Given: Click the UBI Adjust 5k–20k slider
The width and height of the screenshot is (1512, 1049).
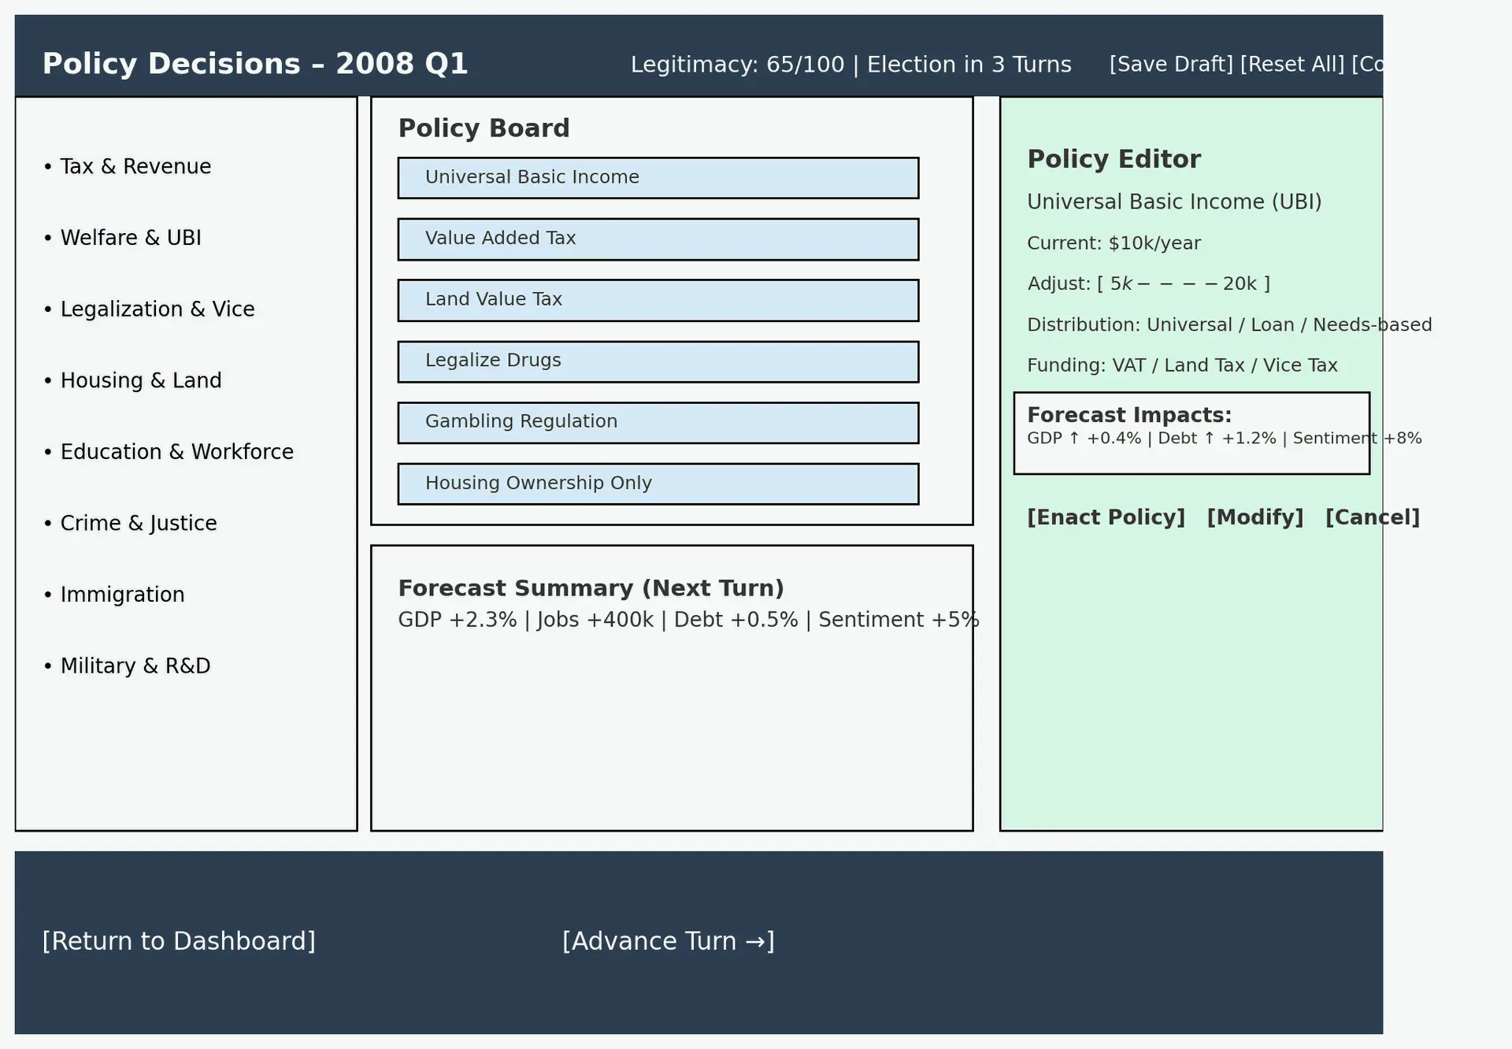Looking at the screenshot, I should pos(1149,284).
